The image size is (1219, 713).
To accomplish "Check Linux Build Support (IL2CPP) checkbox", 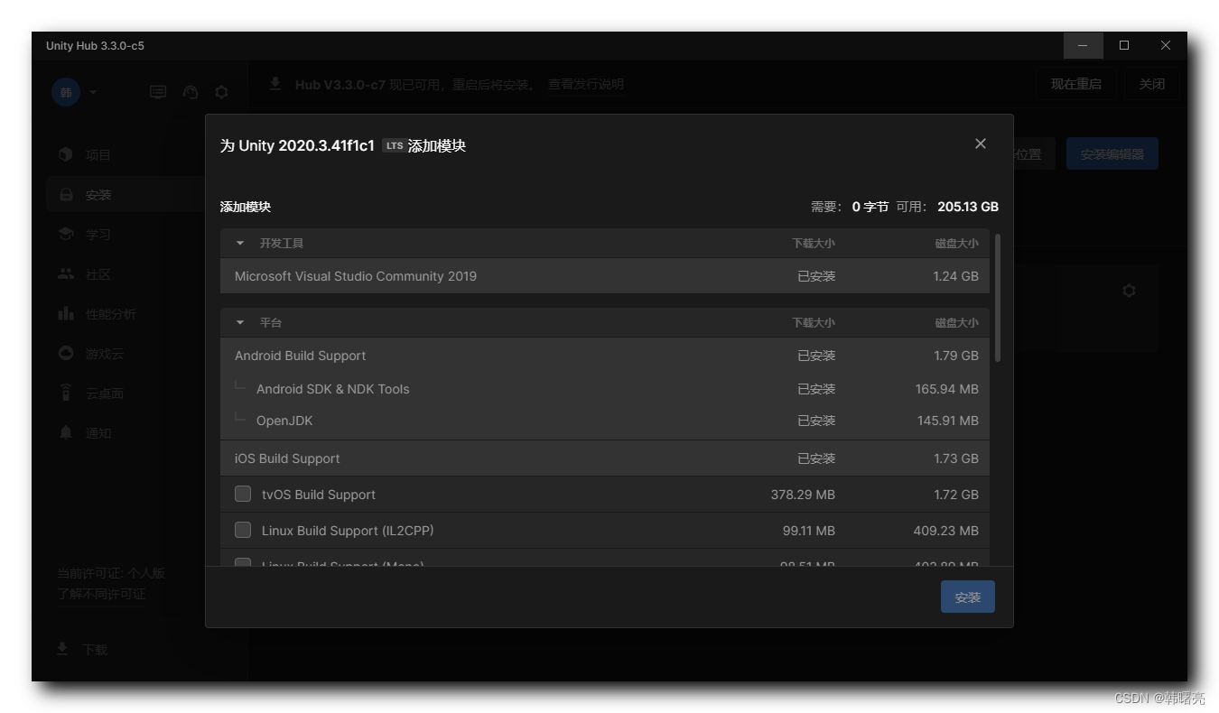I will 243,530.
